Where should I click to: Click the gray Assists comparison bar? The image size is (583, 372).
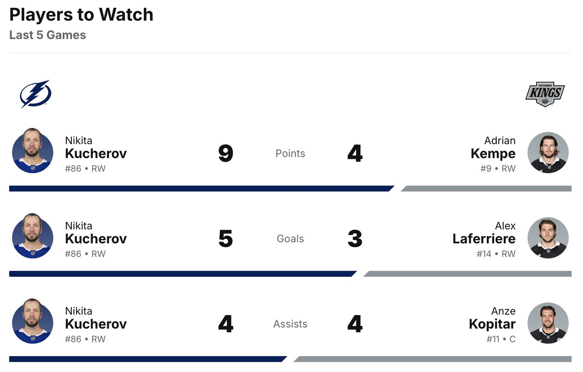click(433, 359)
